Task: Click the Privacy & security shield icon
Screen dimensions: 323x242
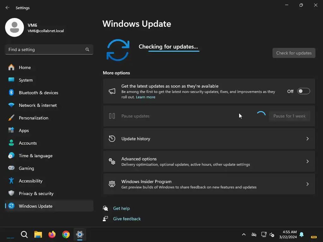Action: [x=11, y=193]
